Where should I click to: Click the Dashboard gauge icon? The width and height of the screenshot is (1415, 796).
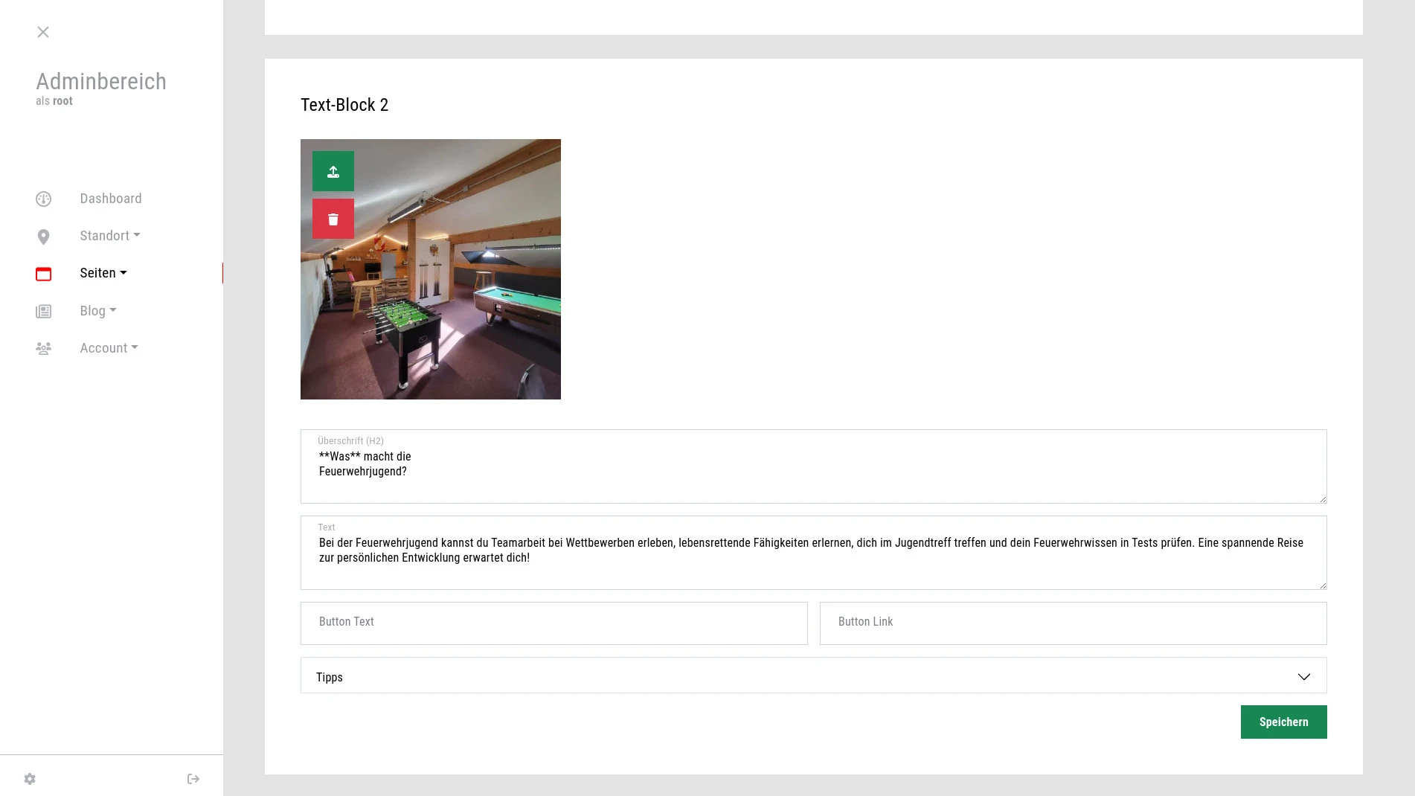[x=44, y=199]
